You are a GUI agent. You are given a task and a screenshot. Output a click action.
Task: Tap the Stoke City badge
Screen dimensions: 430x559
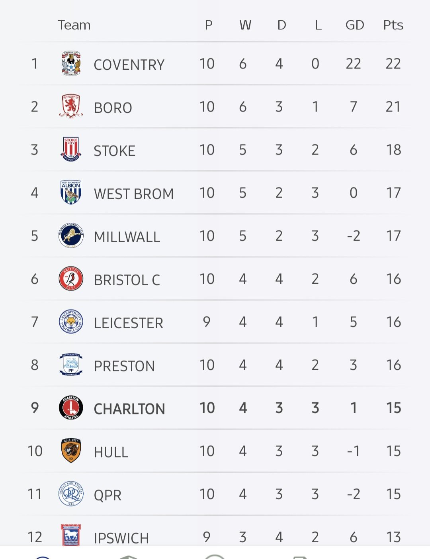[x=71, y=149]
